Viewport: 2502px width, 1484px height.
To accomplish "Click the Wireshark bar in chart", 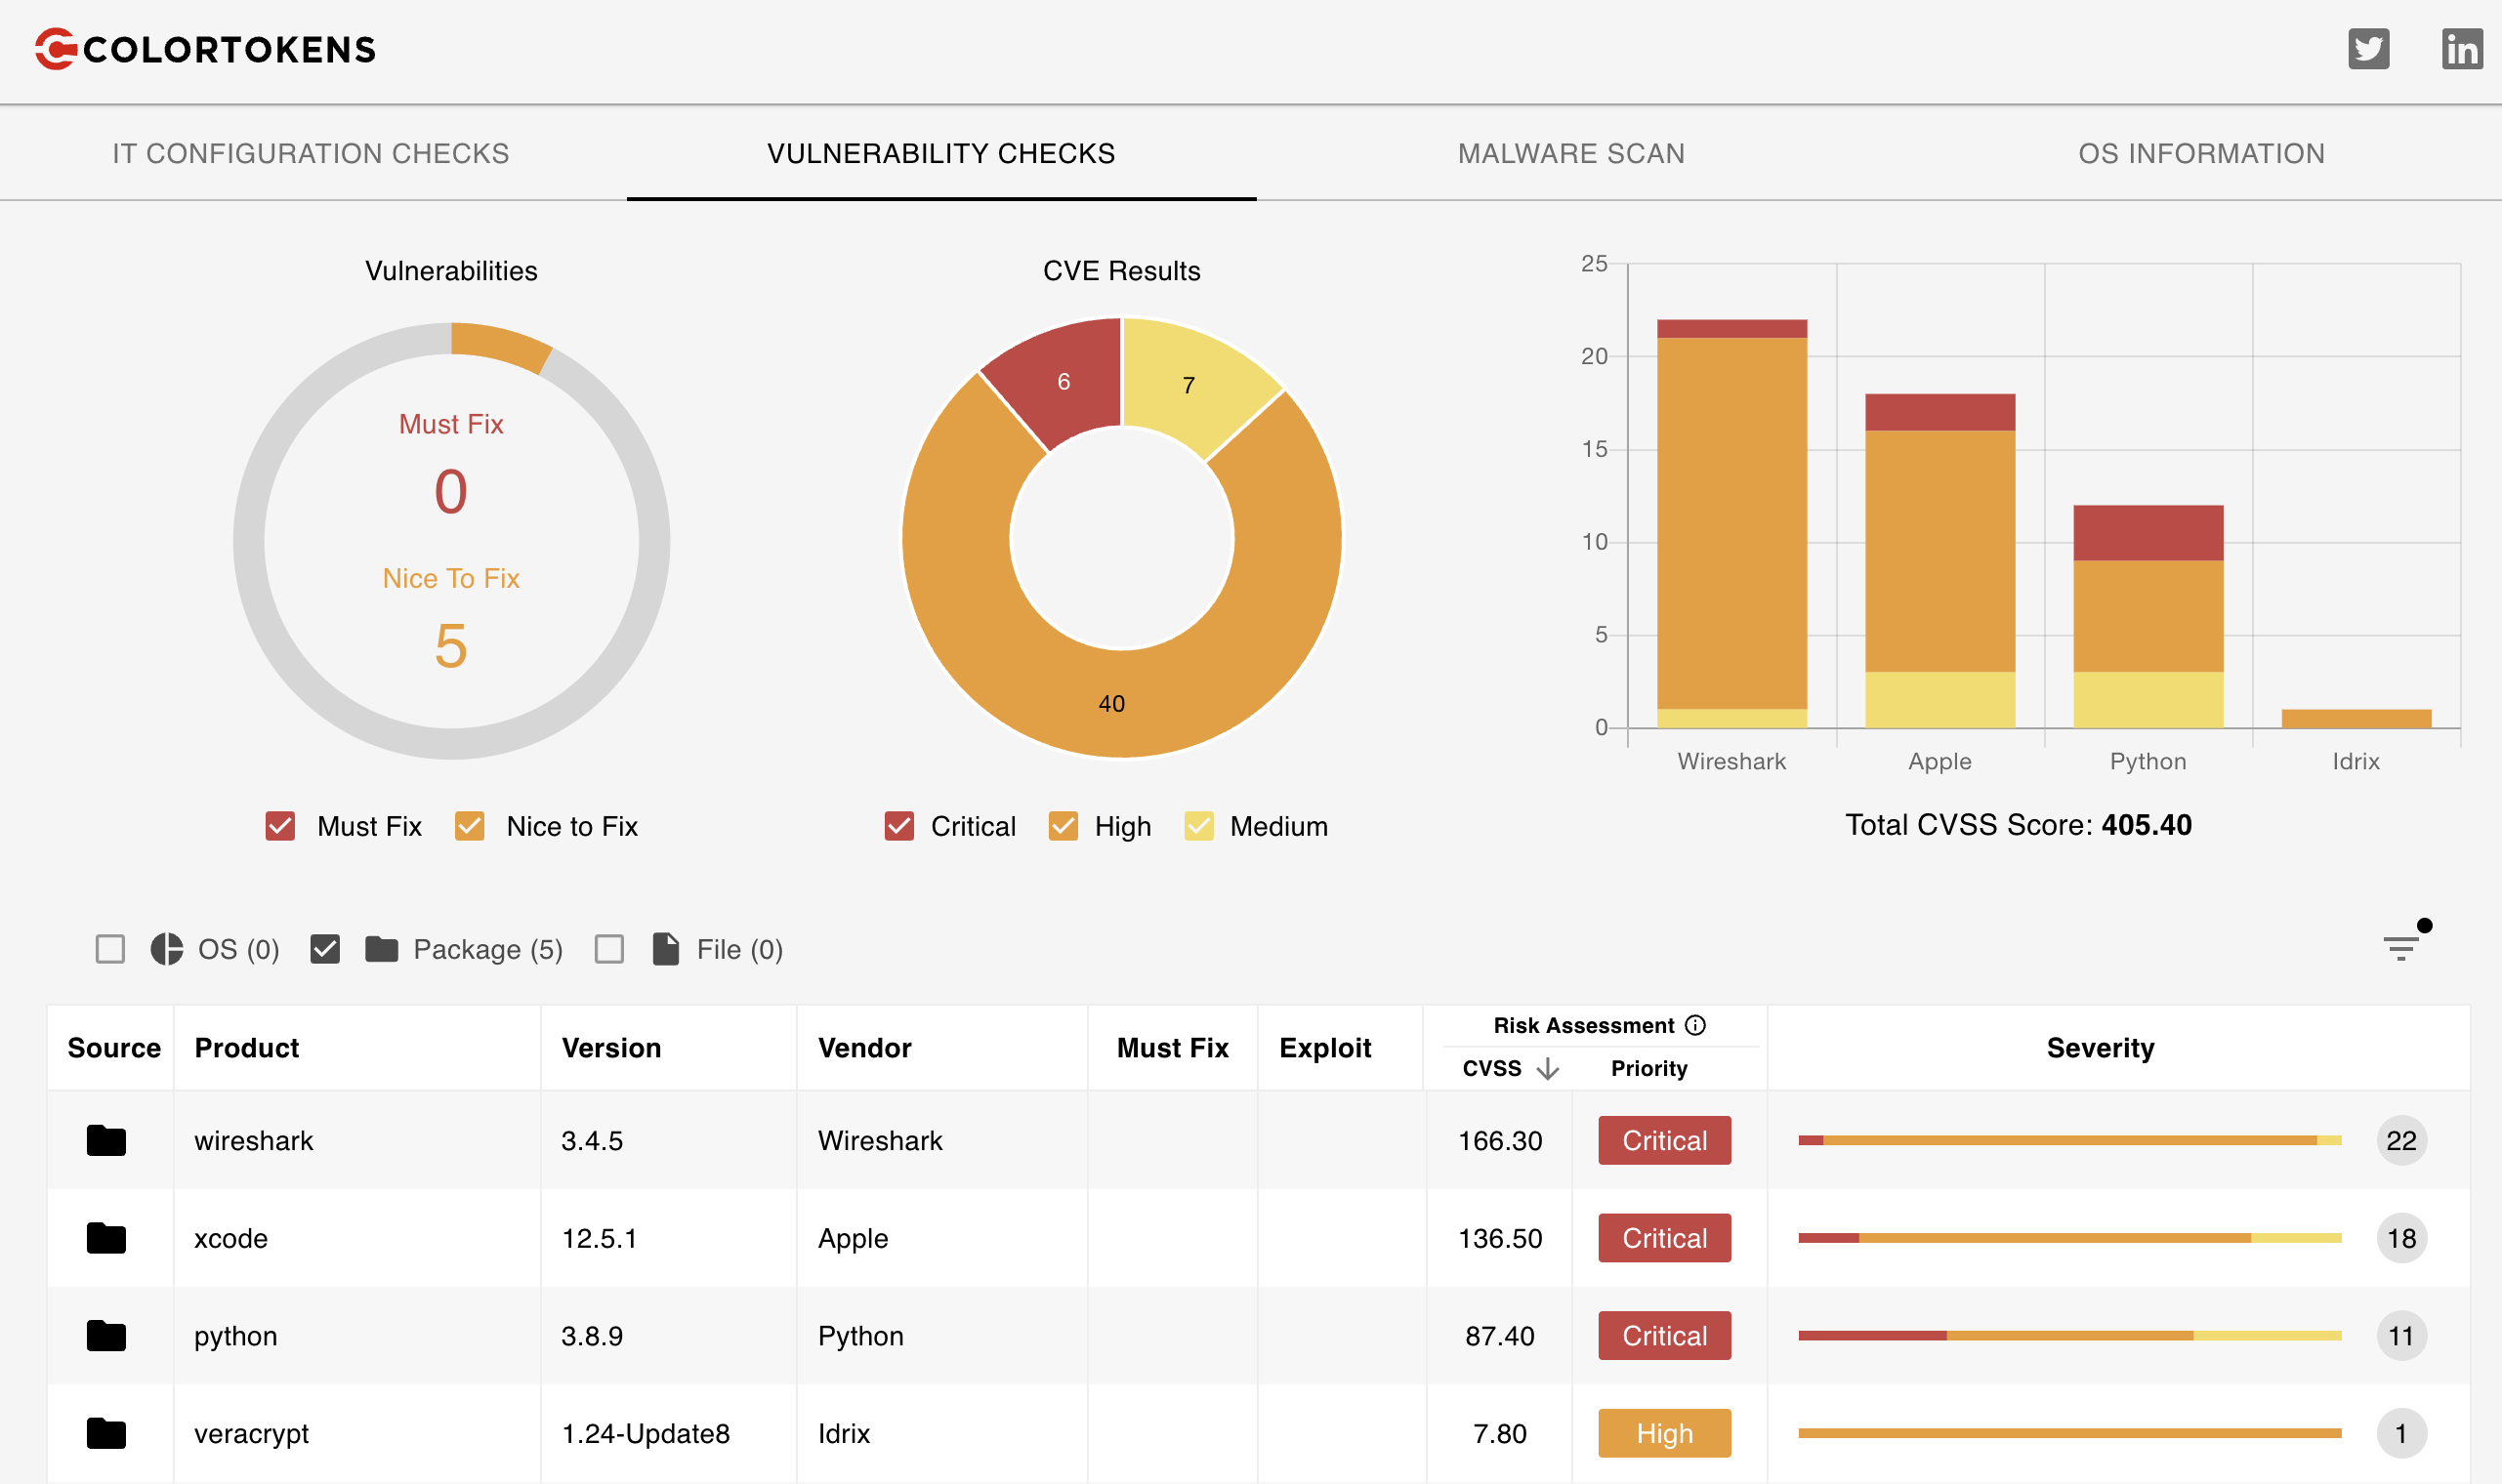I will click(1731, 520).
